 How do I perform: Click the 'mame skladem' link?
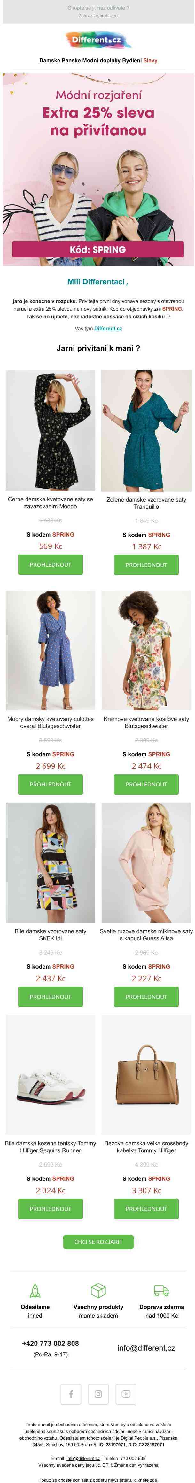(98, 1315)
